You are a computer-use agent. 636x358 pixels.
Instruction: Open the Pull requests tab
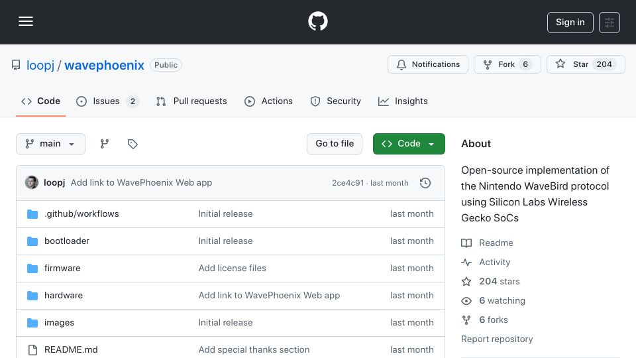(191, 101)
